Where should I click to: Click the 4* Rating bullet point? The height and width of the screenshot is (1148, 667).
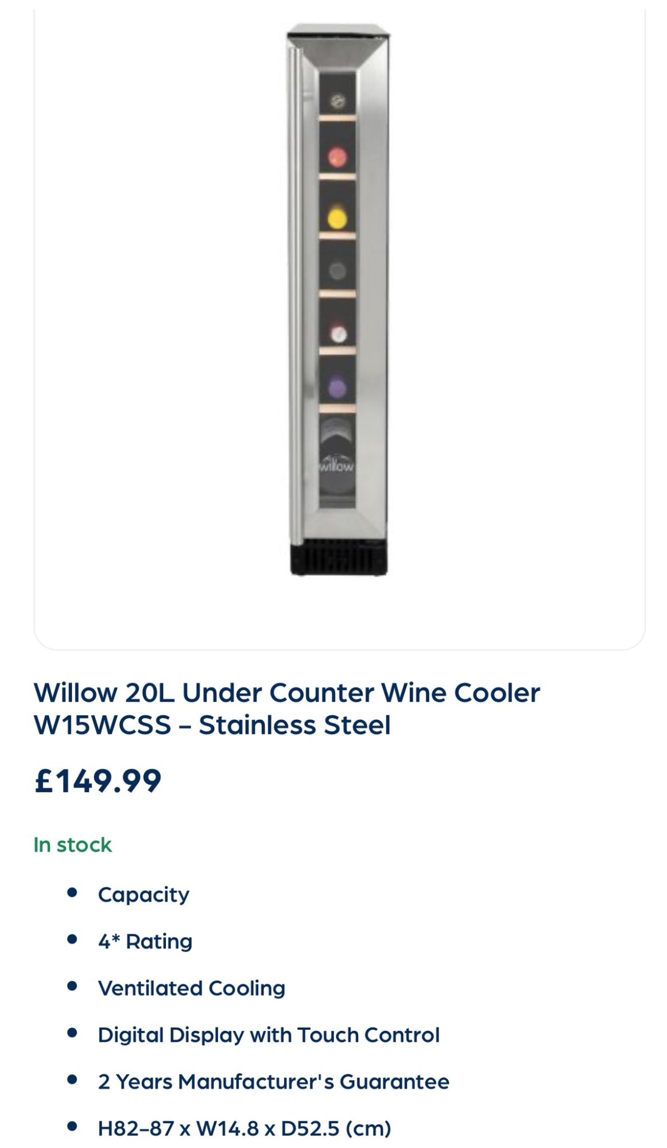point(145,941)
